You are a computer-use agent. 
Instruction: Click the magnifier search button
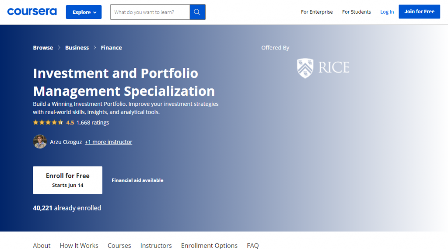coord(197,12)
